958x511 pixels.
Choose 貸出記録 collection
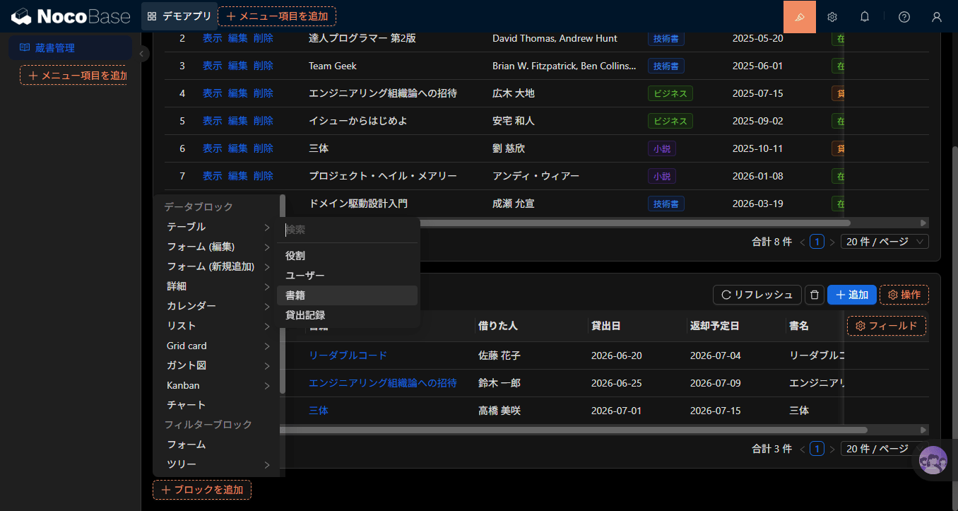pos(348,315)
